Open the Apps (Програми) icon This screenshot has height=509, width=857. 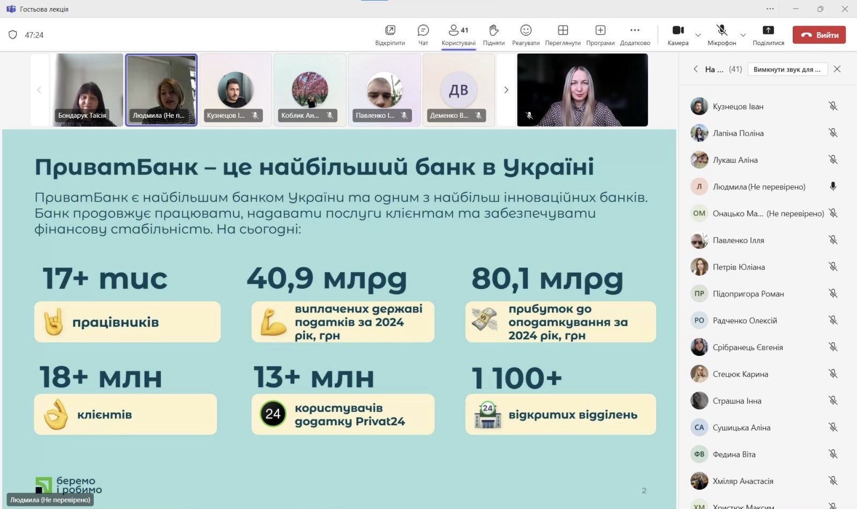[x=600, y=34]
